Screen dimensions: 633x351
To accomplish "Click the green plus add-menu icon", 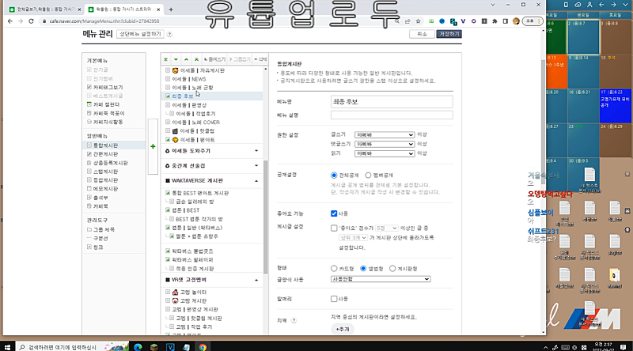I will click(x=153, y=146).
